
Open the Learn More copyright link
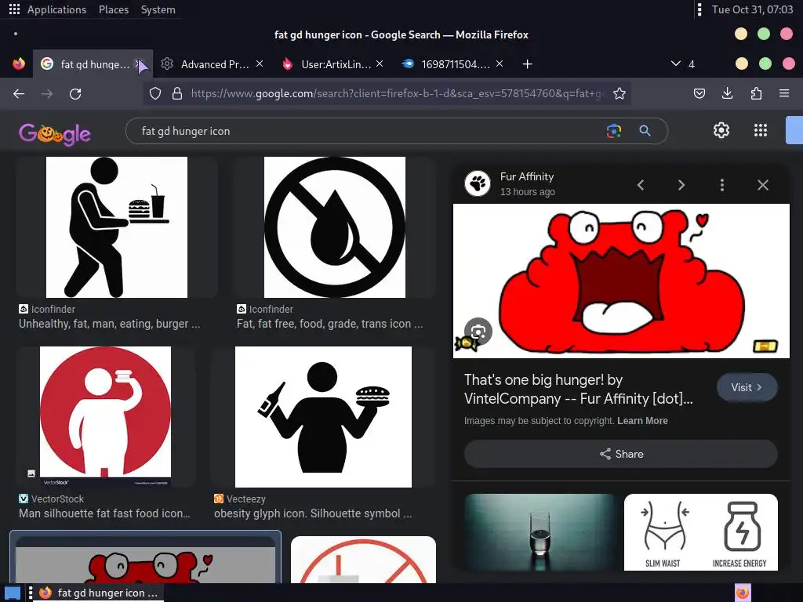[642, 421]
